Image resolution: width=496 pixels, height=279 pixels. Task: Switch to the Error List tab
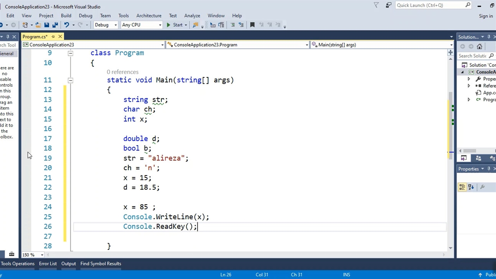48,263
